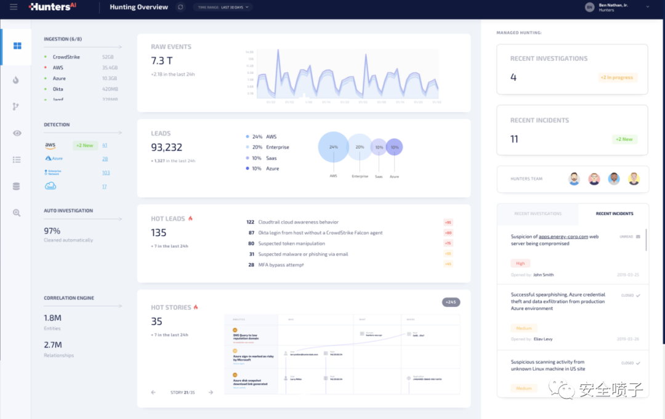Click the first Hunters Team avatar

click(574, 179)
